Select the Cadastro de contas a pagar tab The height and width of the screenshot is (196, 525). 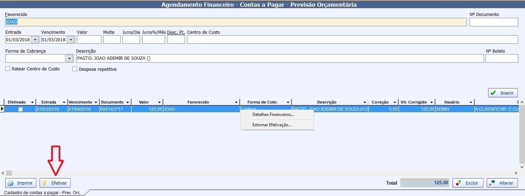42,193
